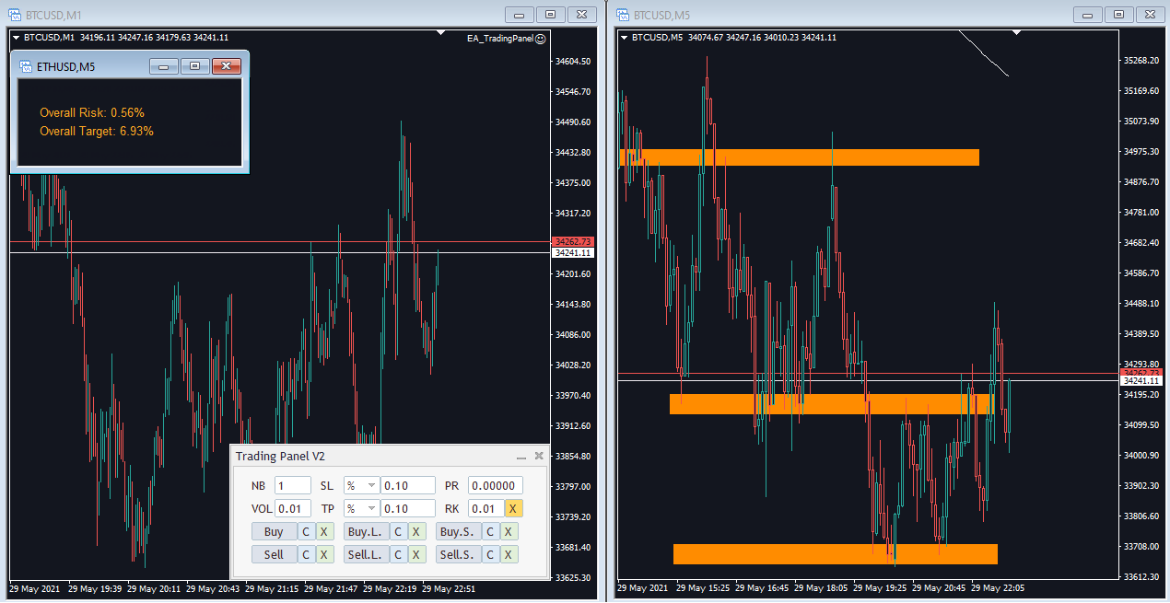The image size is (1170, 603).
Task: Click the Sell.S. stop order button
Action: 458,554
